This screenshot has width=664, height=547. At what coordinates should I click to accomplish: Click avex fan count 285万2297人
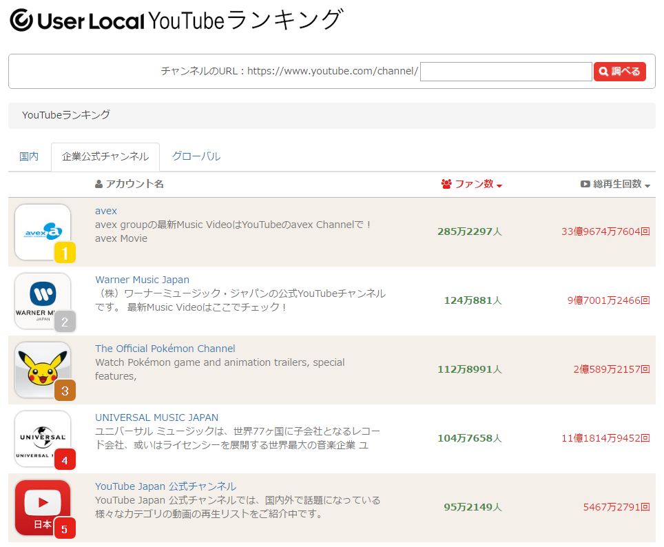coord(470,231)
